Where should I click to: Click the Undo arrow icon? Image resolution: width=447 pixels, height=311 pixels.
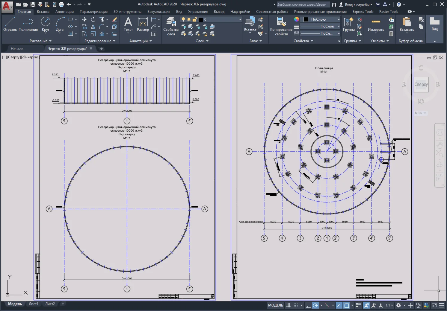(x=69, y=4)
